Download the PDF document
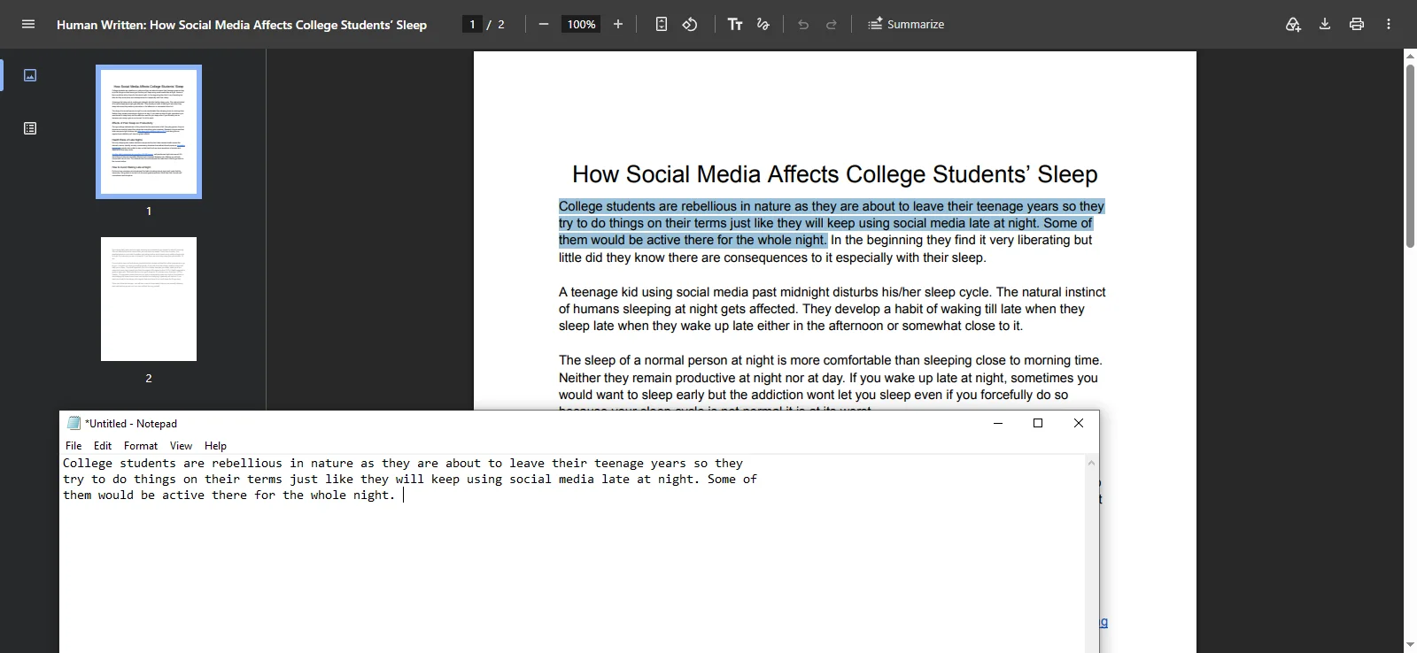Screen dimensions: 1417x653 tap(1325, 24)
